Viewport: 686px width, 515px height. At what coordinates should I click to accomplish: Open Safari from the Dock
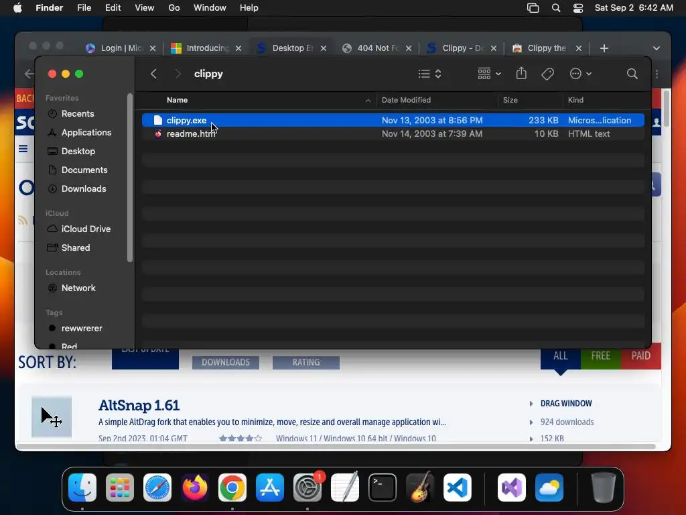point(157,488)
